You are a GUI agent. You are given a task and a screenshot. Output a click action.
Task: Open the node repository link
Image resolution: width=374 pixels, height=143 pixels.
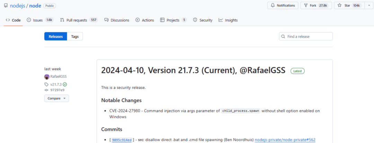pyautogui.click(x=35, y=6)
